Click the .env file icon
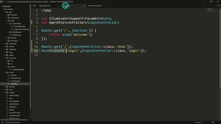The width and height of the screenshot is (221, 124). click(7, 98)
